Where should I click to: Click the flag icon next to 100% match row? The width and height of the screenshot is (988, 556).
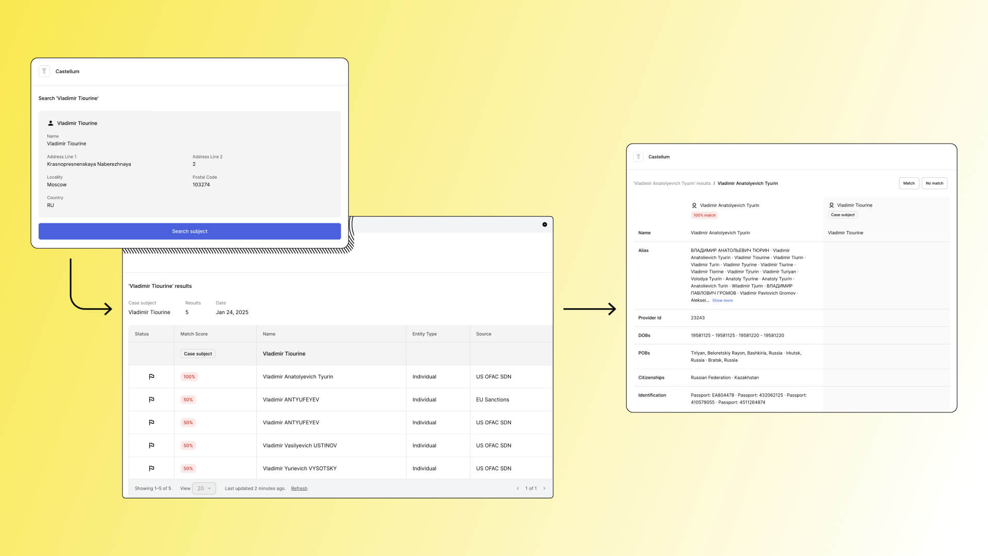[x=151, y=376]
